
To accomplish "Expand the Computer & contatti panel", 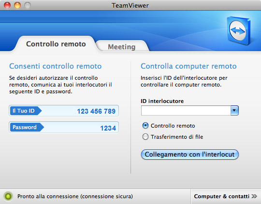I will point(226,196).
